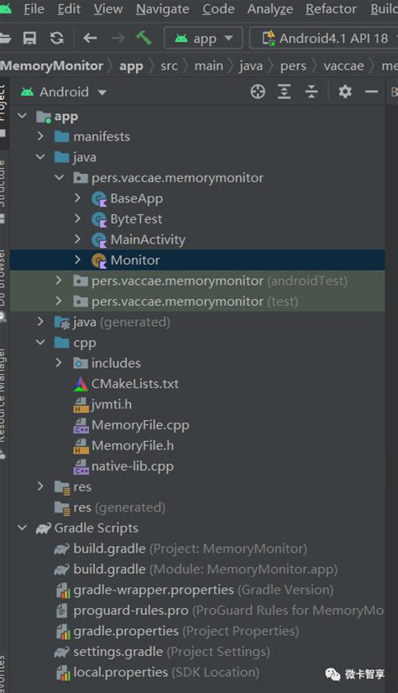Click the locate-opened-file crosshair icon
This screenshot has height=693, width=398.
point(258,92)
